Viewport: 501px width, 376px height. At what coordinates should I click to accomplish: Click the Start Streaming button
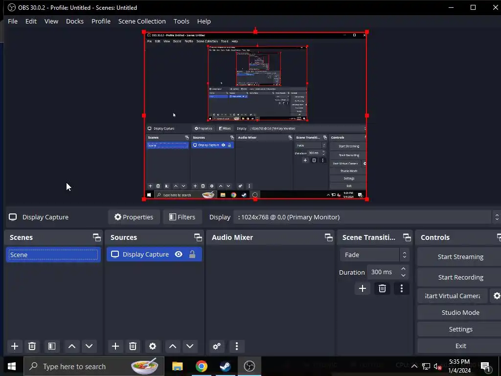click(460, 257)
